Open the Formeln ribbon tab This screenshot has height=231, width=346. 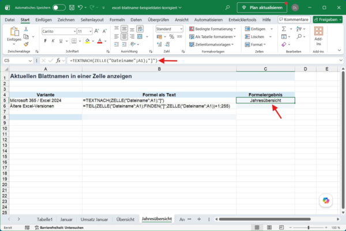click(x=117, y=20)
